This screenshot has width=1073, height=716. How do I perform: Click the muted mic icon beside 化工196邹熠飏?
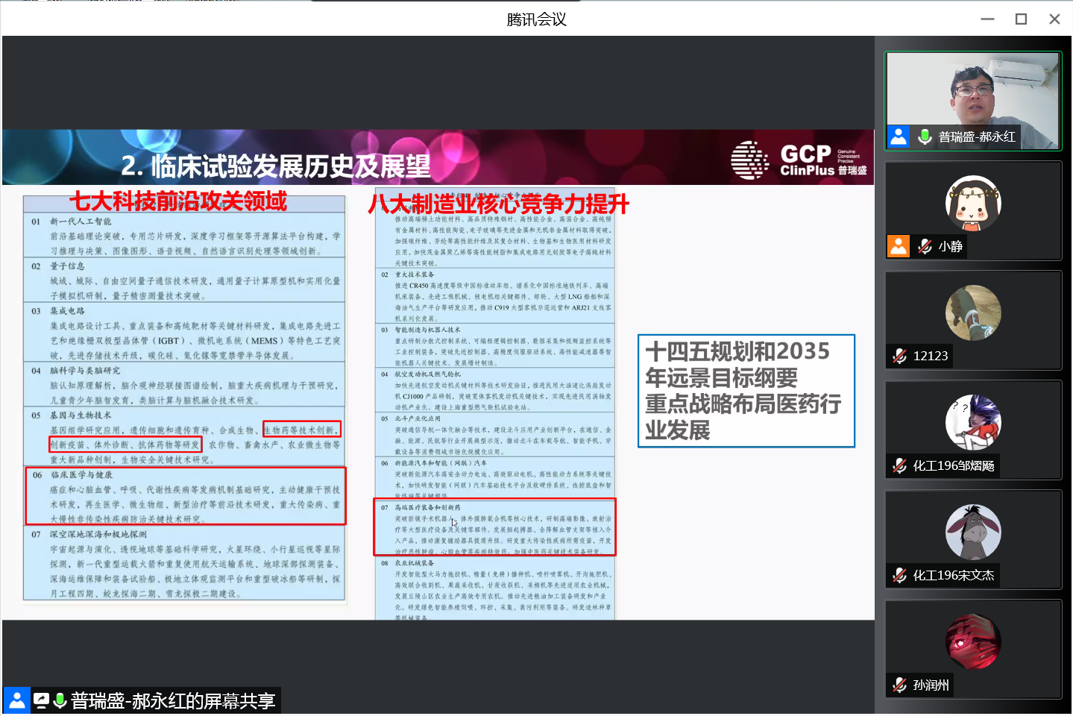[900, 465]
